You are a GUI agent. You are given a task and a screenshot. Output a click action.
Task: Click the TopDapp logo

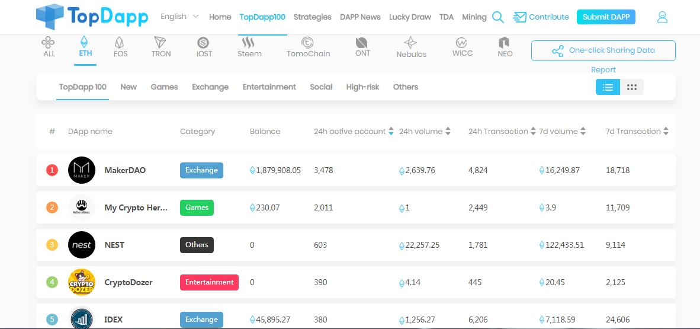(x=92, y=17)
